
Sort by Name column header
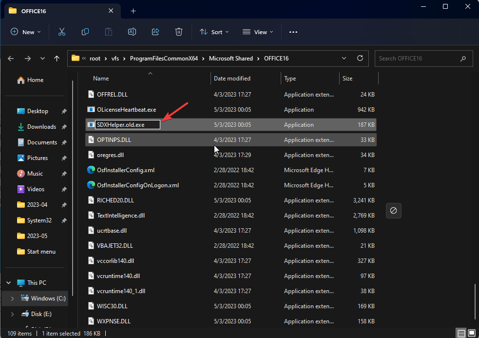pos(101,79)
